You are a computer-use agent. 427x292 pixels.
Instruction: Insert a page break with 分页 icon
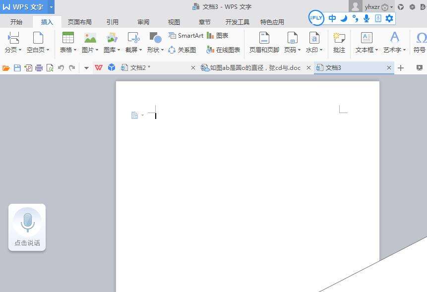tap(13, 38)
